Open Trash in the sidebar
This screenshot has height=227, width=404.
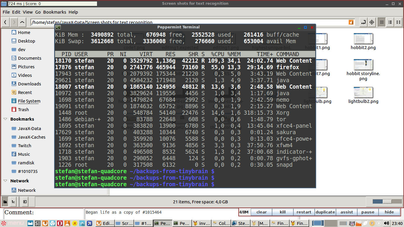pyautogui.click(x=23, y=110)
